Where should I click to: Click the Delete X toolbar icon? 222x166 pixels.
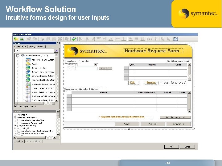[x=60, y=39]
